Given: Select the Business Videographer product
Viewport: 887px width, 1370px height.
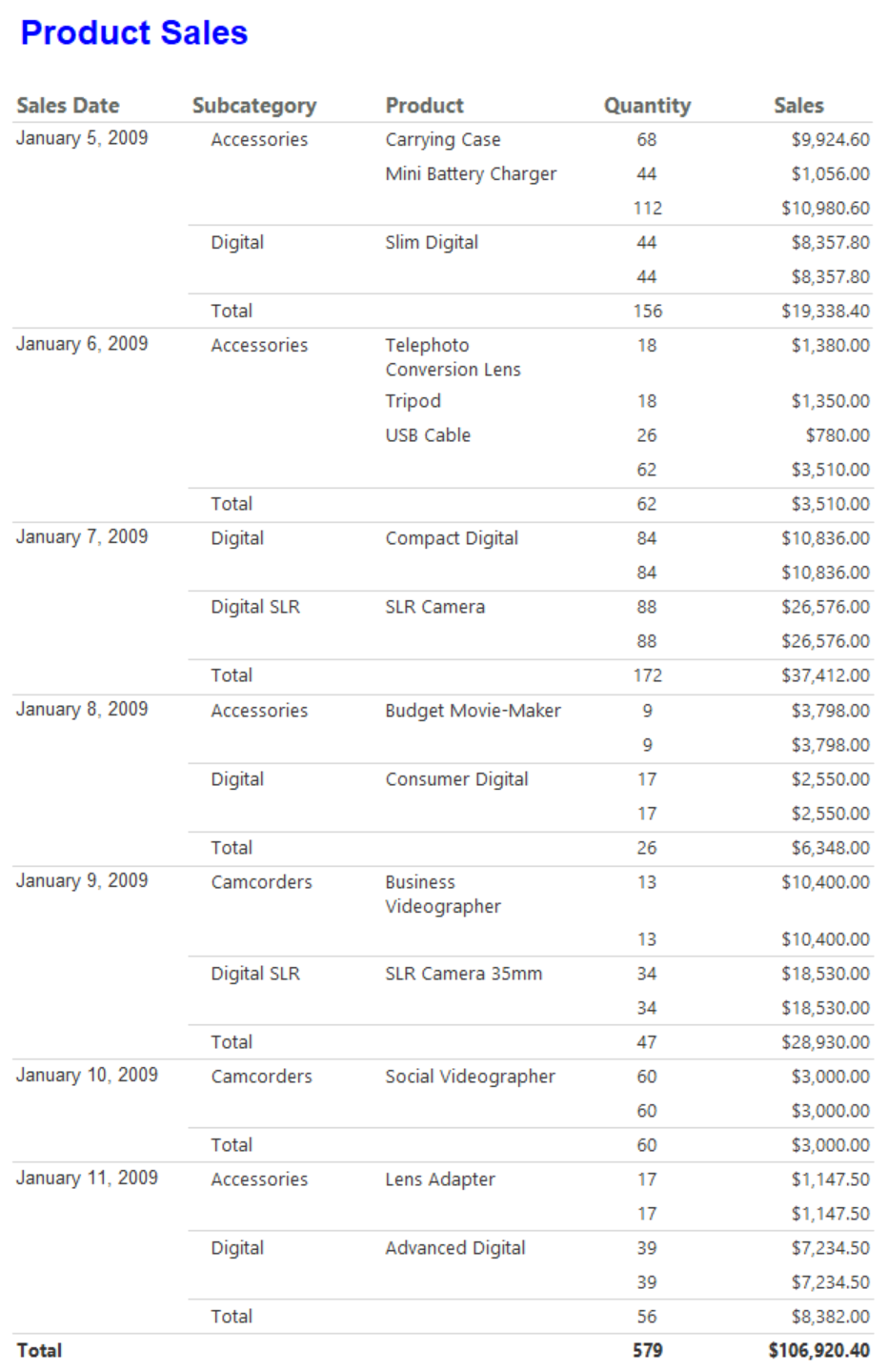Looking at the screenshot, I should [x=443, y=895].
